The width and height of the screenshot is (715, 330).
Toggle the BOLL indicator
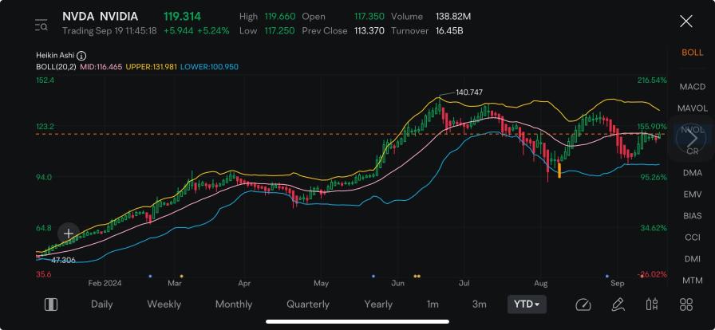(692, 53)
